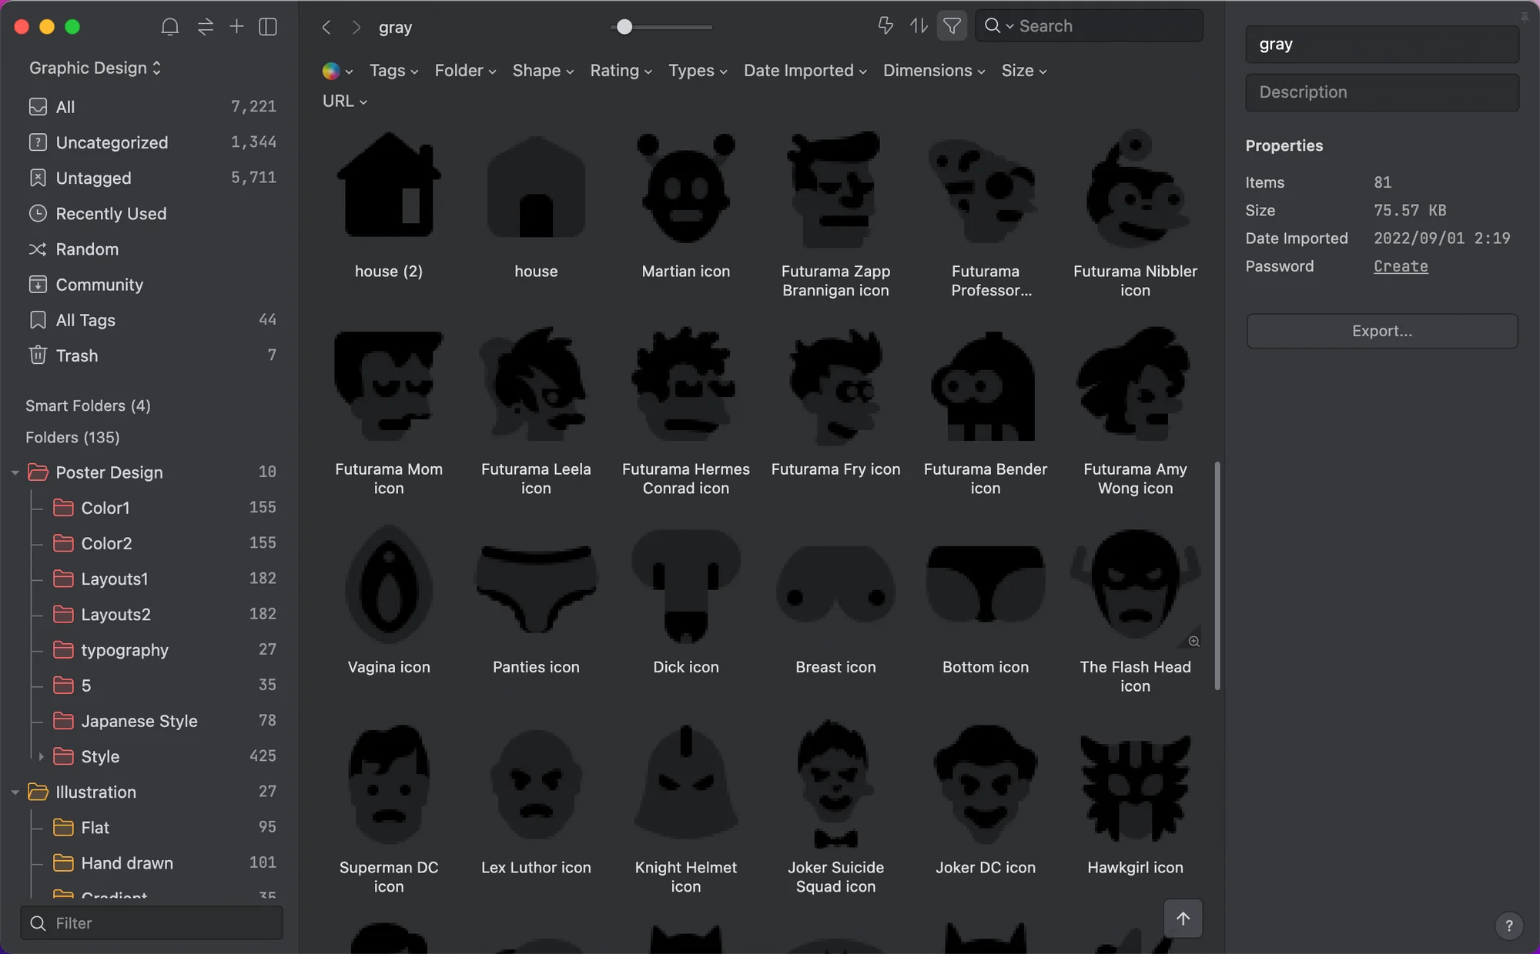Screen dimensions: 1540x954
Task: Open the Folder filter dropdown
Action: (x=465, y=71)
